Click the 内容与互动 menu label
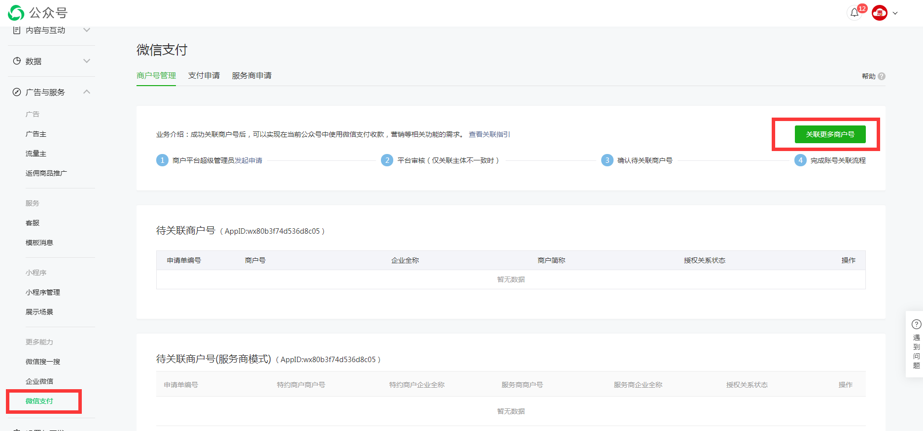This screenshot has width=923, height=431. point(45,30)
